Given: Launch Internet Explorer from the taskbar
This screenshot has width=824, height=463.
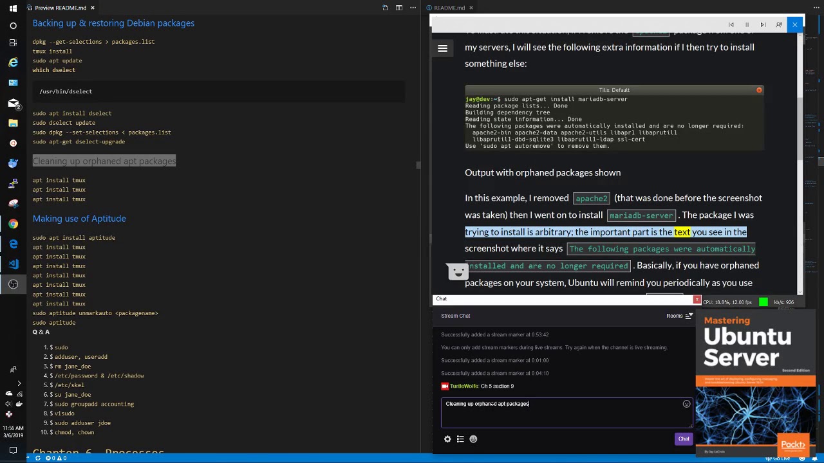Looking at the screenshot, I should [x=13, y=62].
